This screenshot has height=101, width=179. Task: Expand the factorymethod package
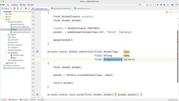[6, 45]
